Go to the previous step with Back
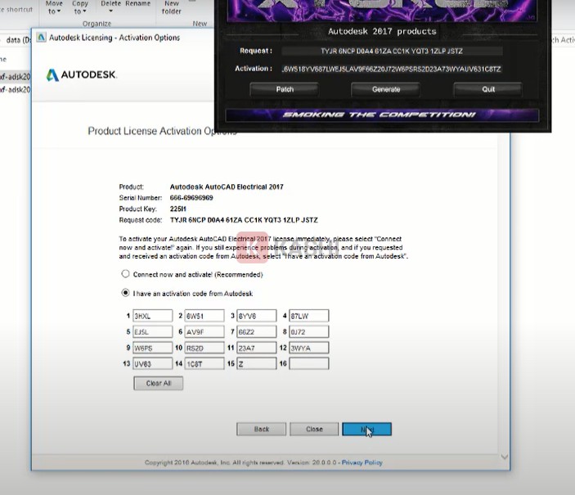This screenshot has width=575, height=495. tap(261, 429)
